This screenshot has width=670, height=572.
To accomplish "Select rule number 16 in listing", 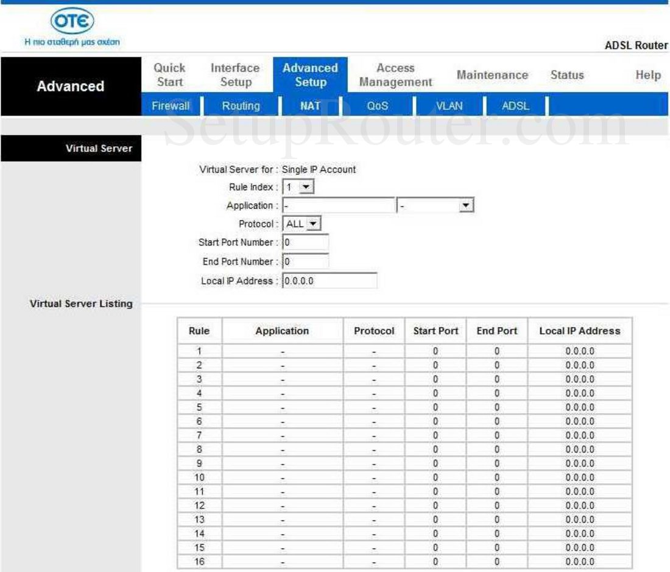I will (x=199, y=562).
